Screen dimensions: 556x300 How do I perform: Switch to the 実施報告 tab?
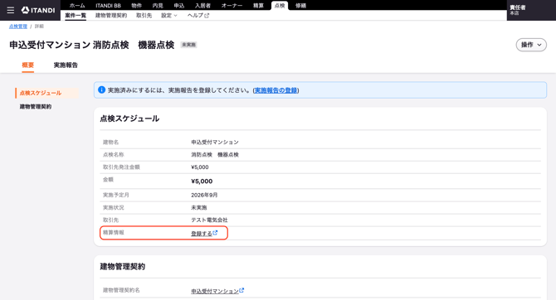click(66, 65)
